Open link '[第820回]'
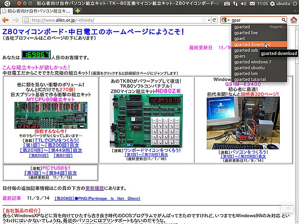The height and width of the screenshot is (224, 299). point(38,156)
